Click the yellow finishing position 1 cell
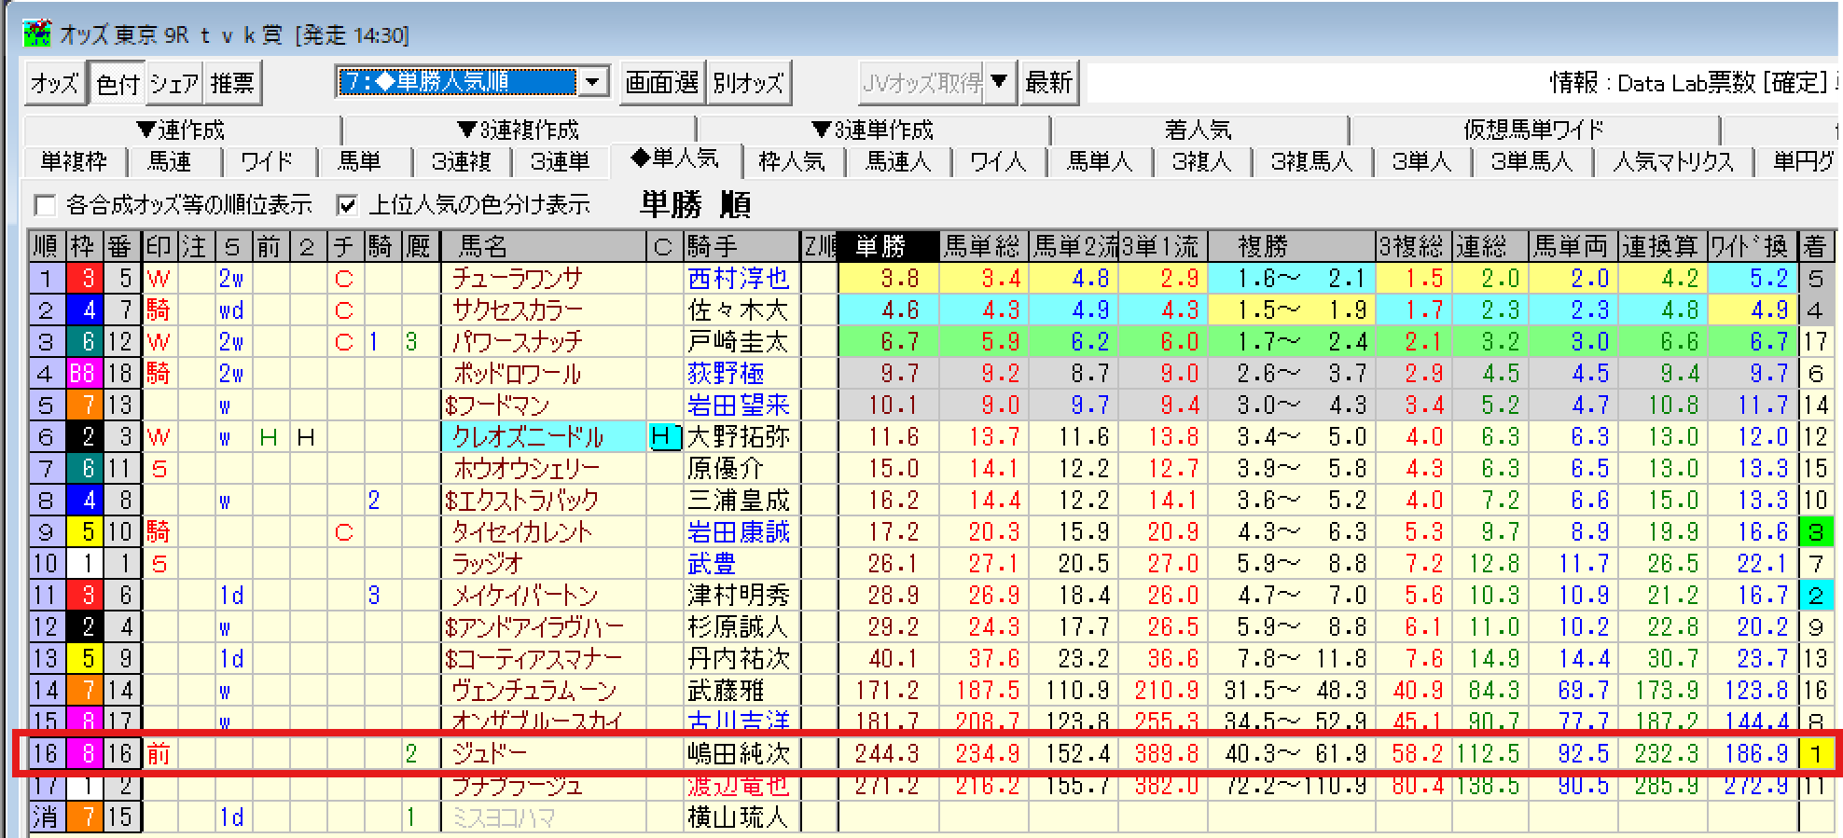Screen dimensions: 1843x838 tap(1815, 753)
